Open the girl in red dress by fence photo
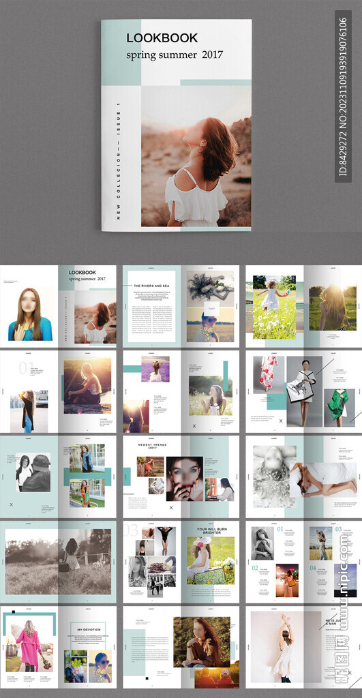The width and height of the screenshot is (362, 698). pos(150,466)
